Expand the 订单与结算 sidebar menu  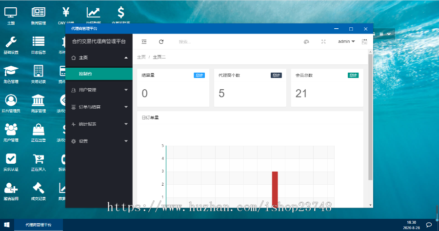coord(99,107)
